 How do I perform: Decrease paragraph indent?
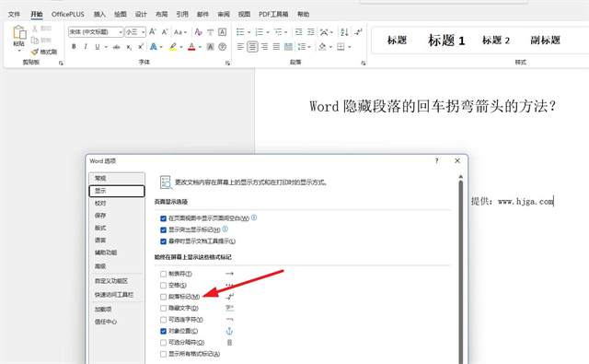coord(298,32)
